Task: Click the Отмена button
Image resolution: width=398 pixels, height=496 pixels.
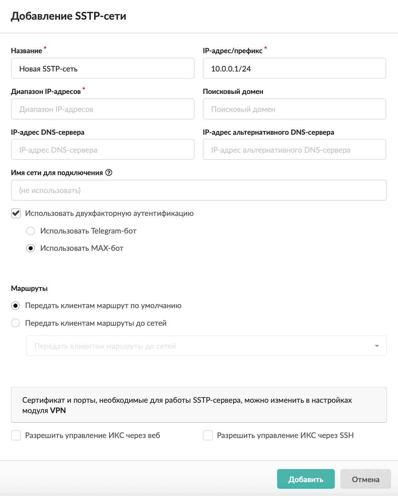Action: (366, 479)
